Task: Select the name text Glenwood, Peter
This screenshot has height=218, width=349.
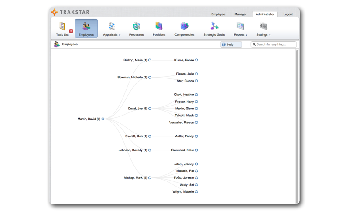Action: (x=182, y=150)
